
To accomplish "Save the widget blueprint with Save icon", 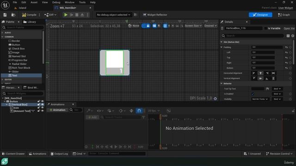I will coord(5,15).
